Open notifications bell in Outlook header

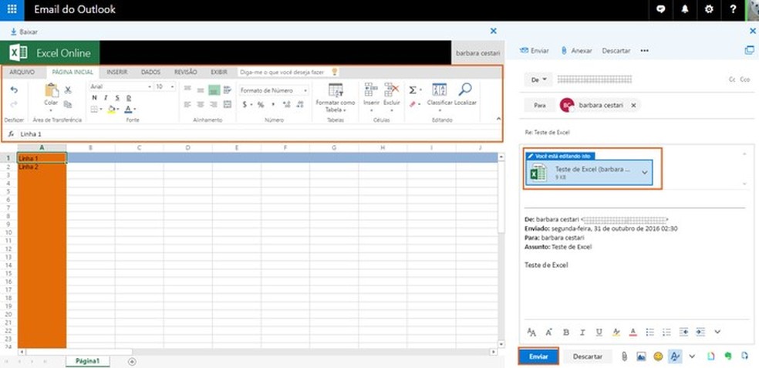pyautogui.click(x=684, y=10)
